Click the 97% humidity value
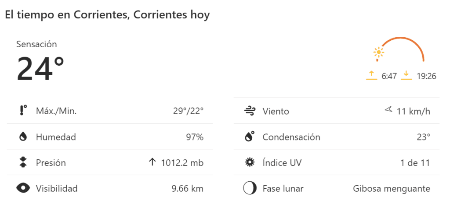Screen dimensions: 450x197 pyautogui.click(x=194, y=137)
